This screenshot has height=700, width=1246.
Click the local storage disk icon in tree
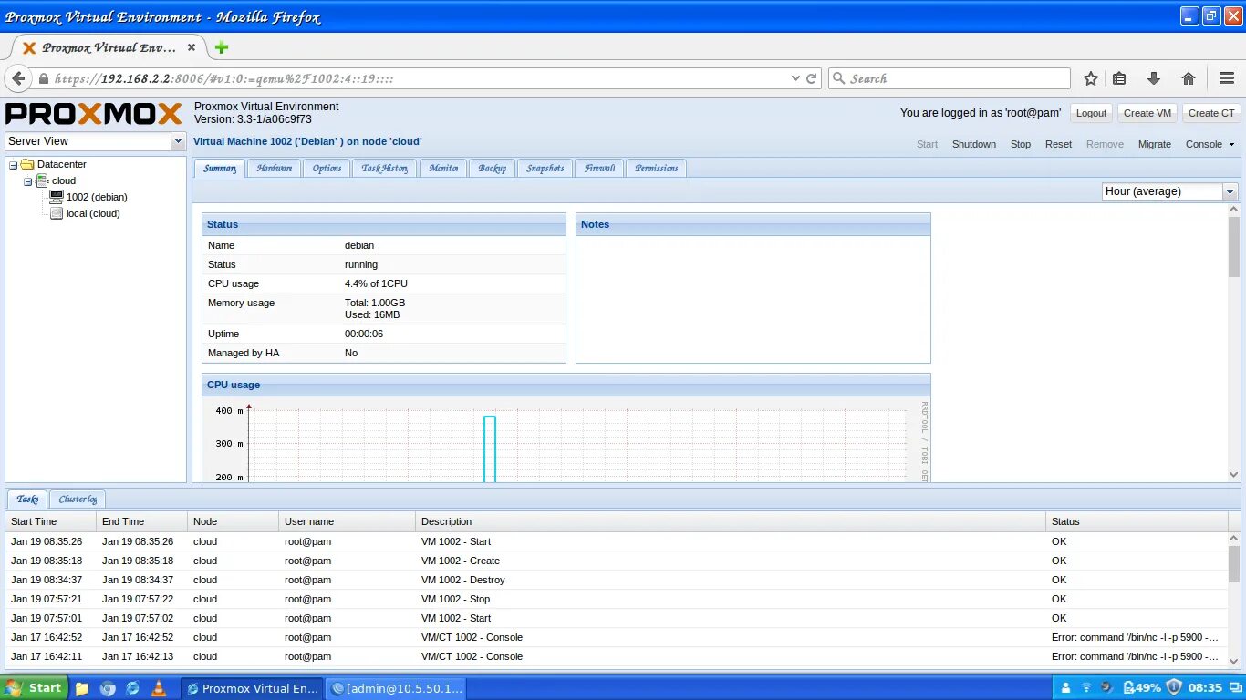coord(57,213)
